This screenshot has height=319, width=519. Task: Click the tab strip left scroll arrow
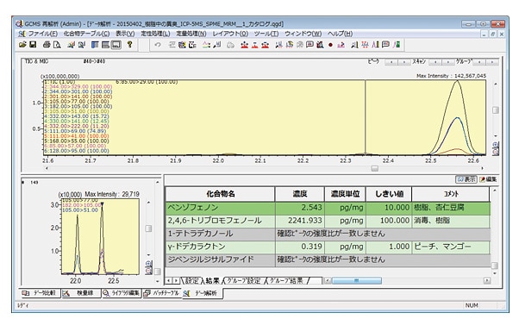169,281
